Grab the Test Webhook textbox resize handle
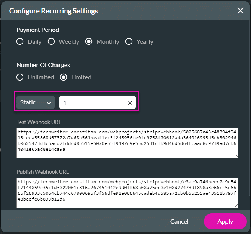 pyautogui.click(x=236, y=156)
